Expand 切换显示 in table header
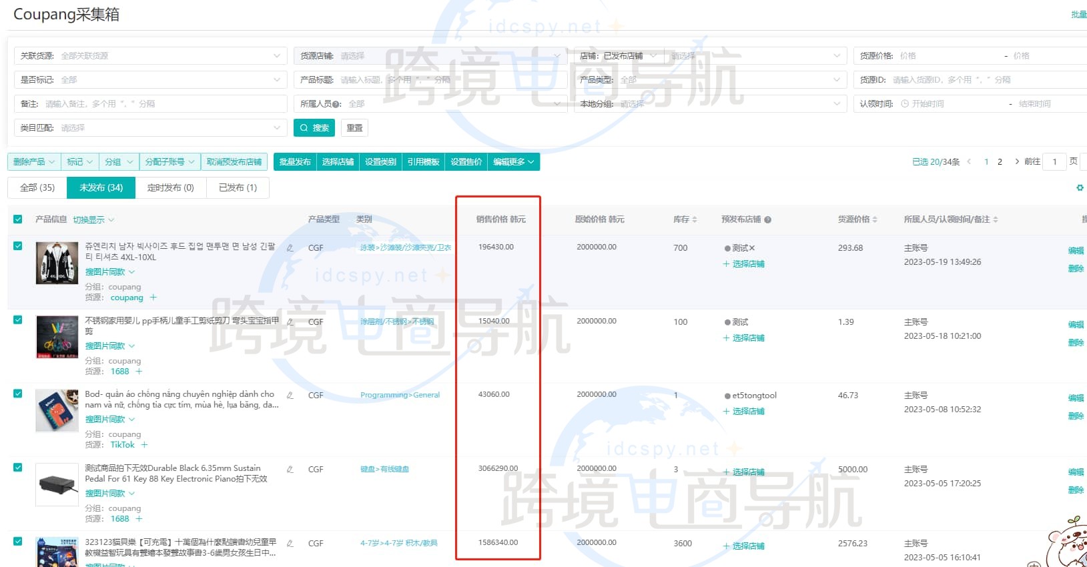 pyautogui.click(x=93, y=219)
